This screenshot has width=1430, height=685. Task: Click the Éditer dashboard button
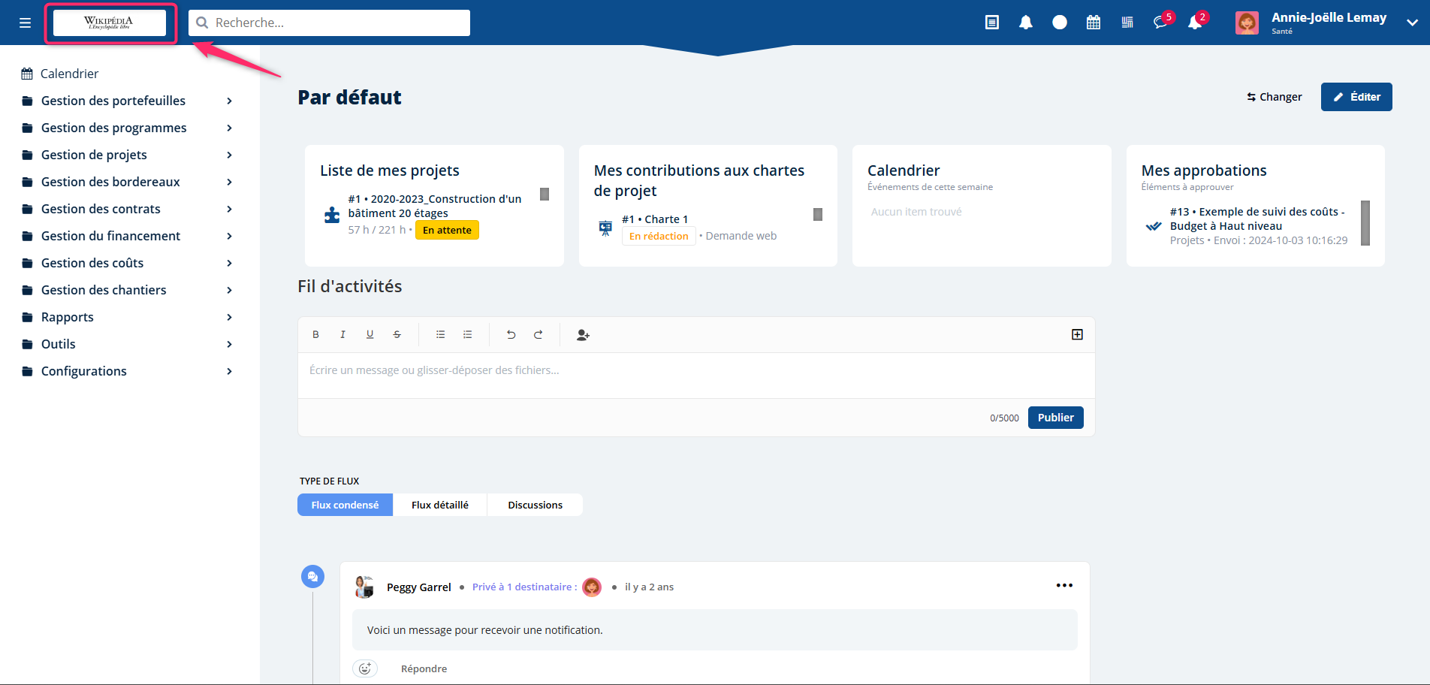click(1356, 97)
